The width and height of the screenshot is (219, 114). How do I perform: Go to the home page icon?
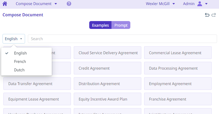tap(5, 4)
